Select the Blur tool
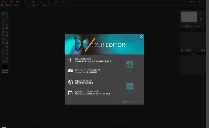 [3, 39]
